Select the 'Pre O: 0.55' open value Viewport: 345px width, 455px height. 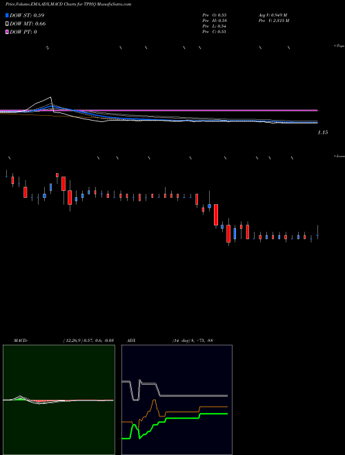pyautogui.click(x=215, y=14)
